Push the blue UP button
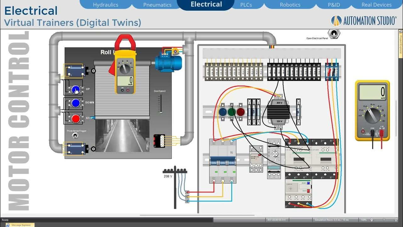 point(75,90)
